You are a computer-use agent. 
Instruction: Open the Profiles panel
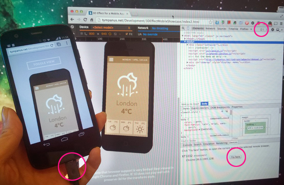[244, 29]
